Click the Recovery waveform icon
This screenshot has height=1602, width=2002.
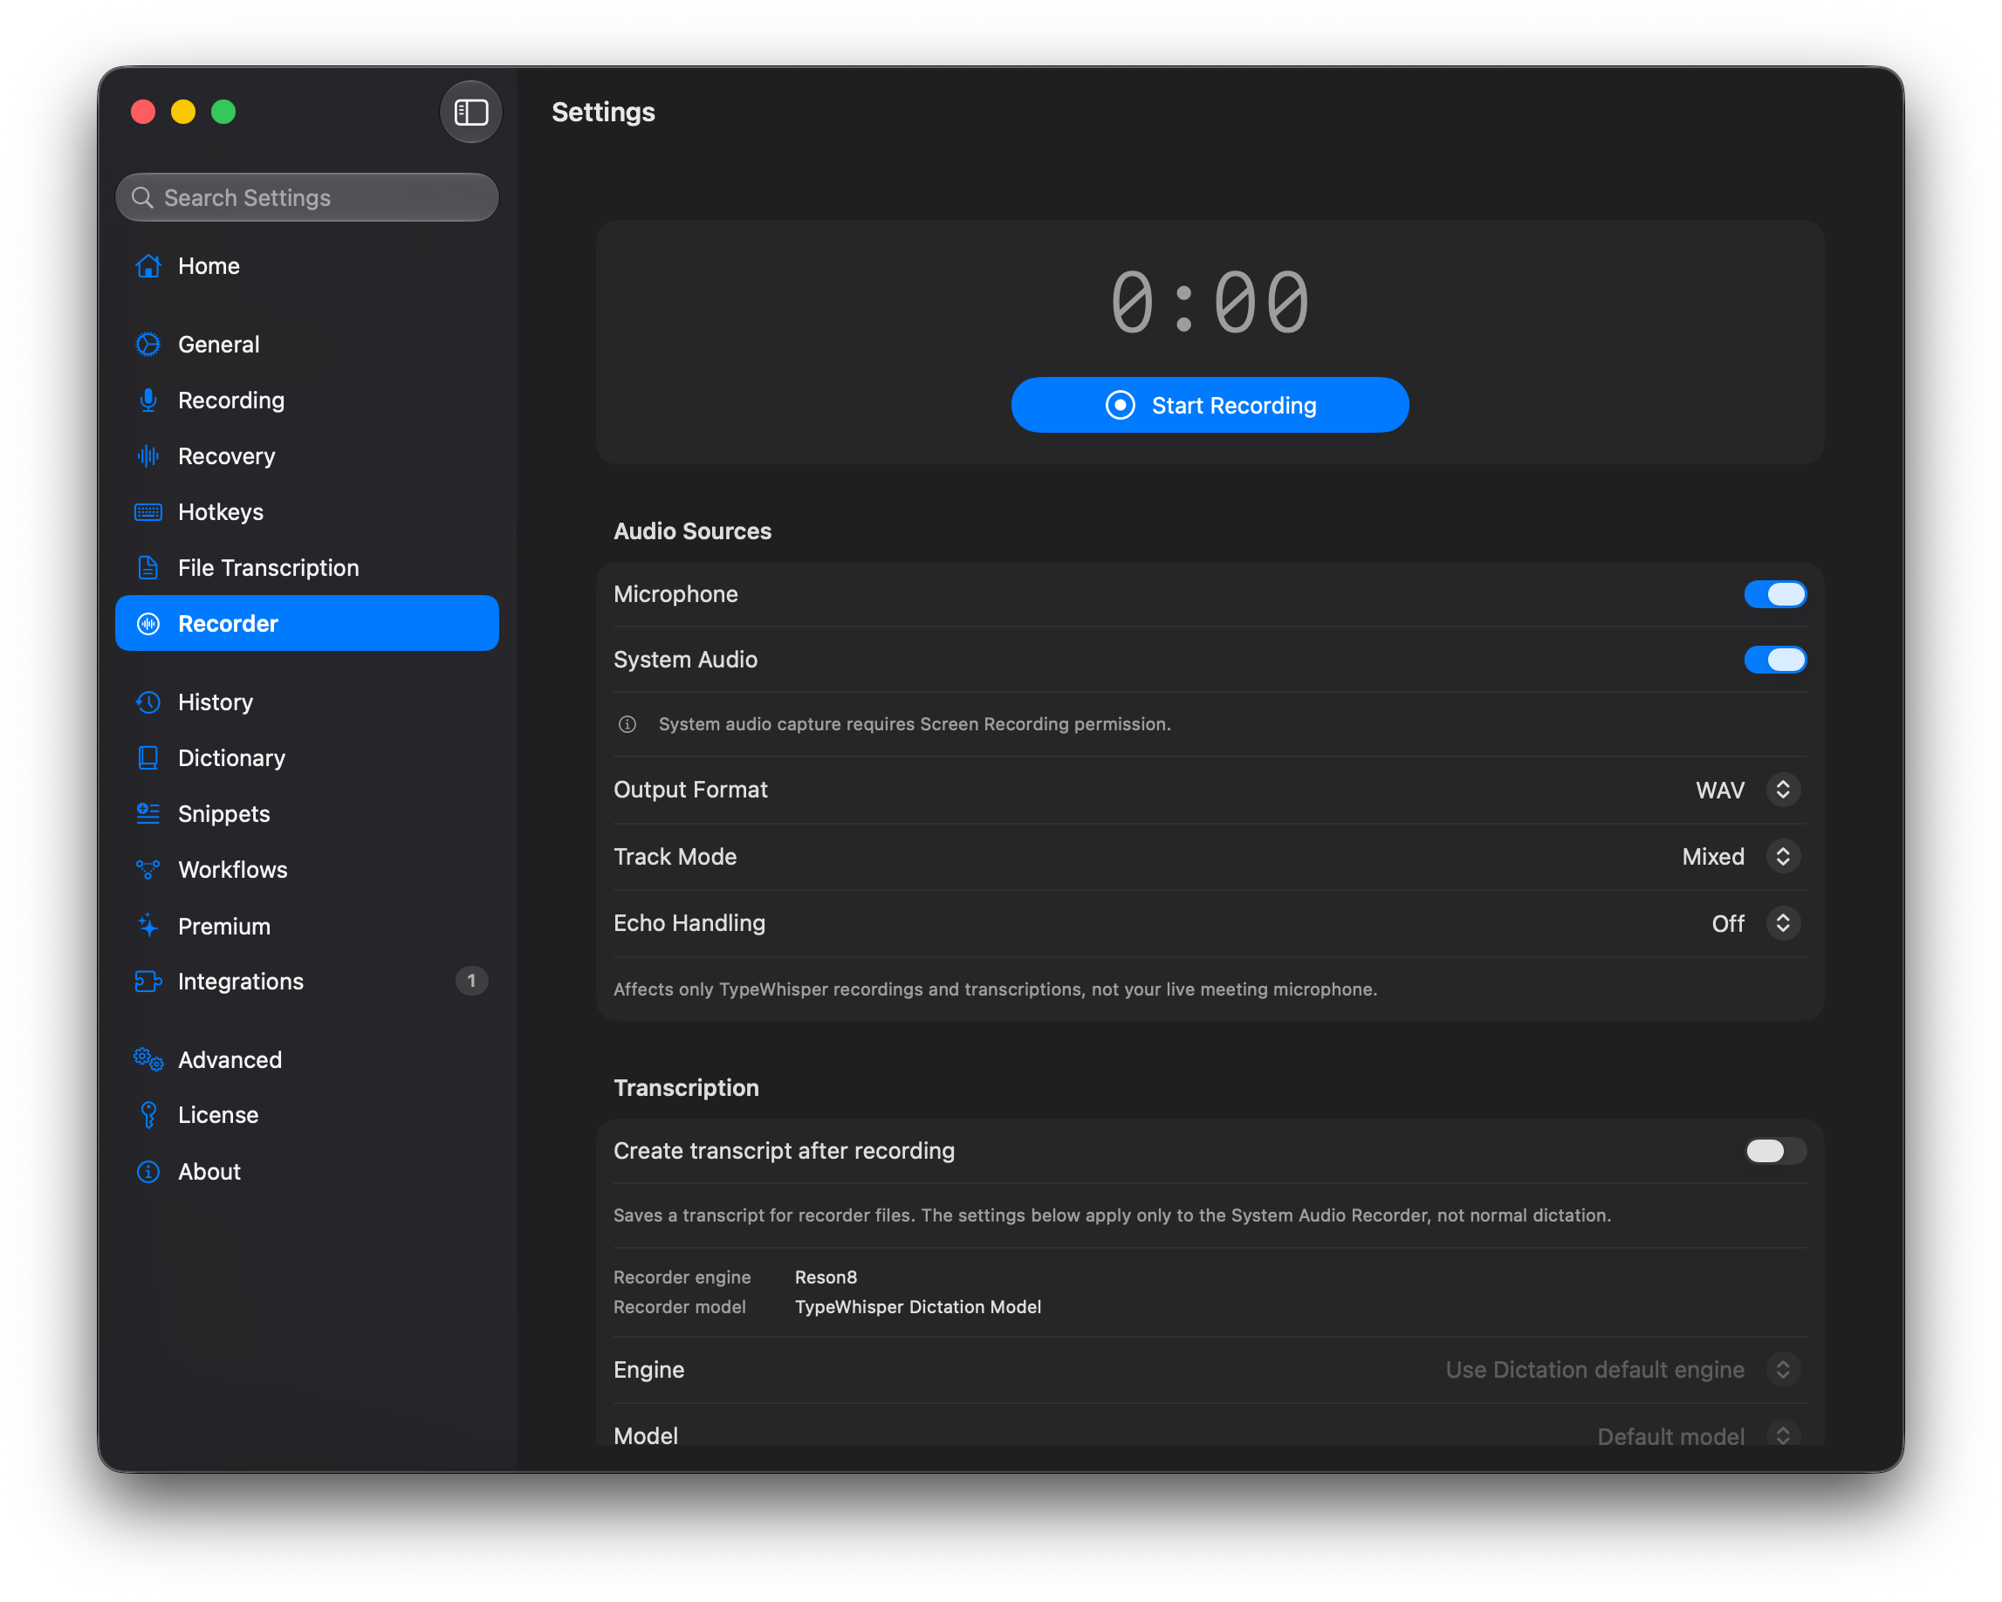(147, 455)
